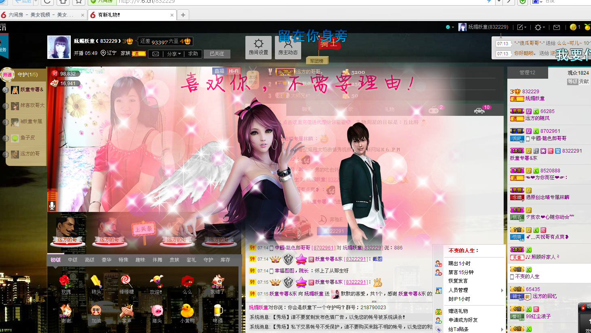Select the 豪华 gift tab
This screenshot has width=591, height=333.
point(106,260)
